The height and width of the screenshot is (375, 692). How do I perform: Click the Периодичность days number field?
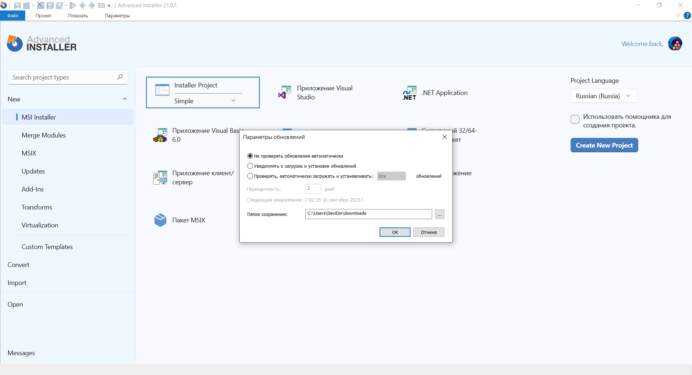coord(313,189)
